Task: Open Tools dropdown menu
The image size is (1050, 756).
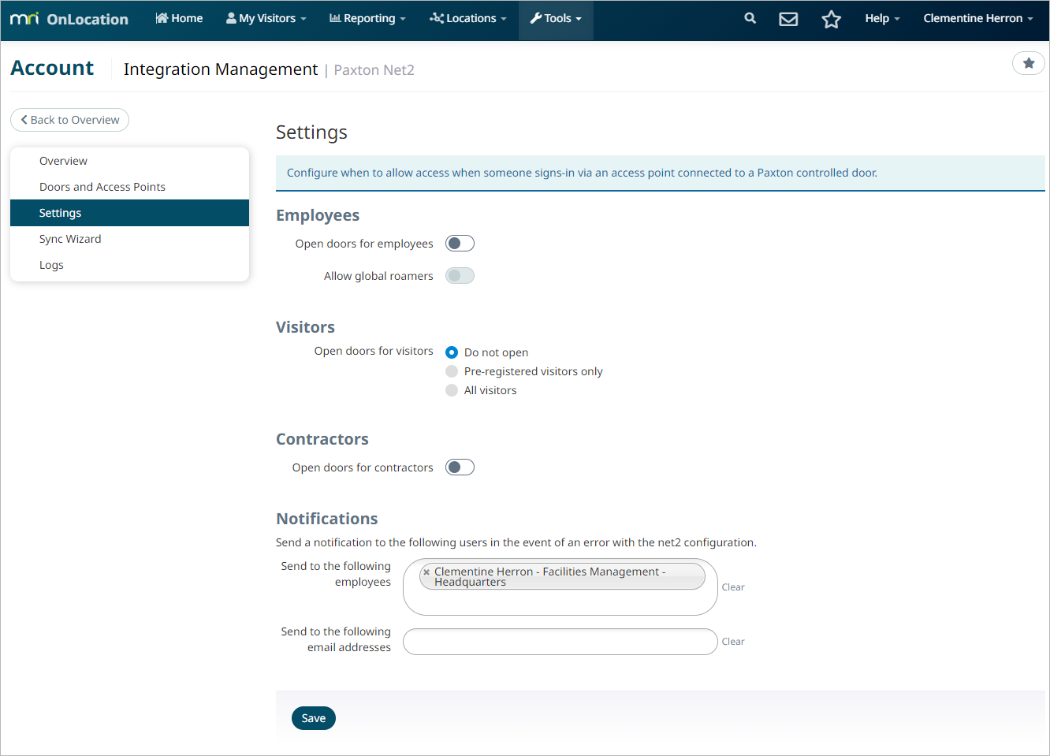Action: (556, 18)
